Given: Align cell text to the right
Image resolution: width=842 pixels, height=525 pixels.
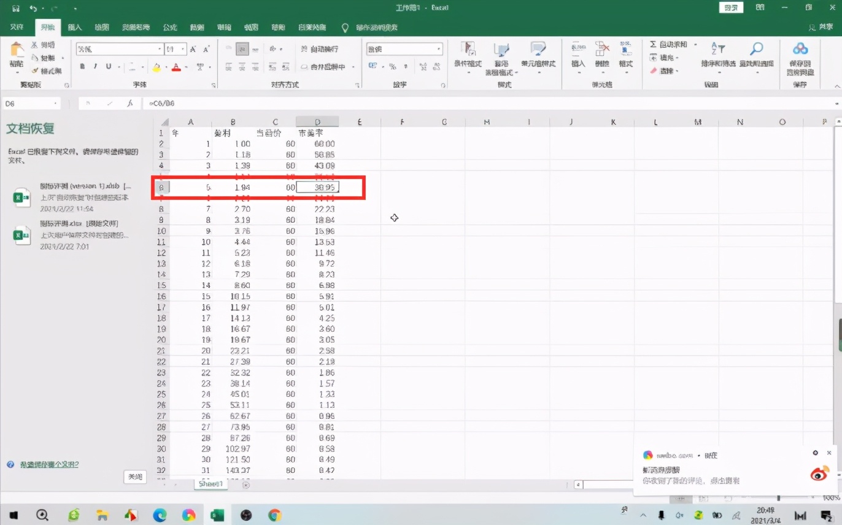Looking at the screenshot, I should [x=256, y=66].
